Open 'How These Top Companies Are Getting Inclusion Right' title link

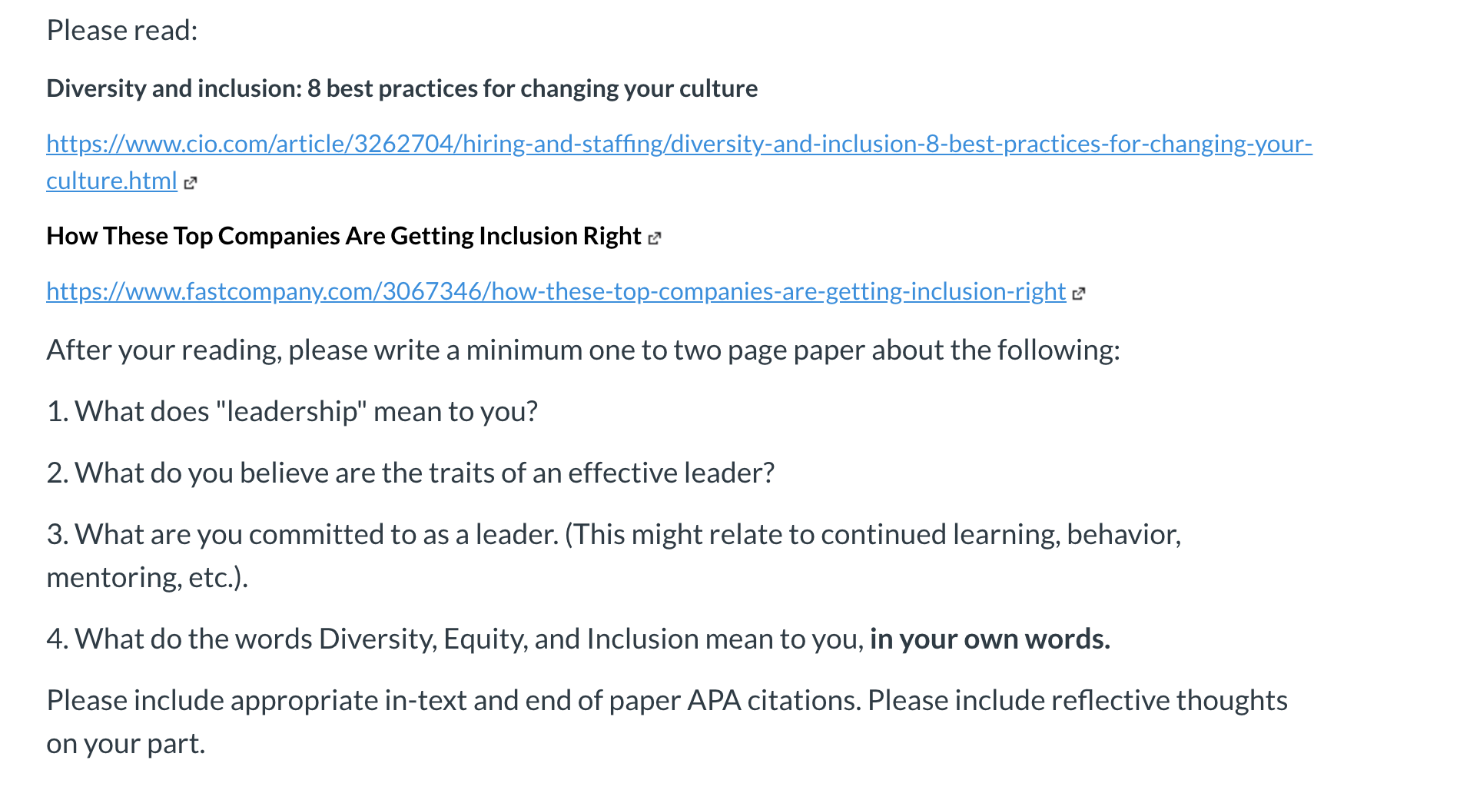point(343,236)
